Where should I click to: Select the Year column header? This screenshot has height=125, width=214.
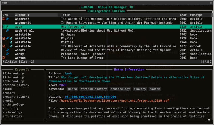click(x=183, y=15)
